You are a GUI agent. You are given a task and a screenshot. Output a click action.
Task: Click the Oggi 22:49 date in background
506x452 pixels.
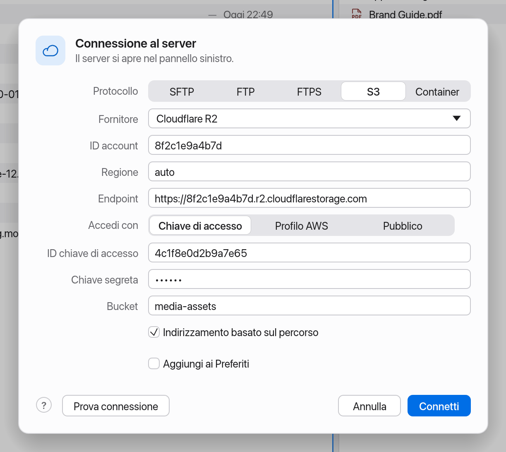click(248, 14)
